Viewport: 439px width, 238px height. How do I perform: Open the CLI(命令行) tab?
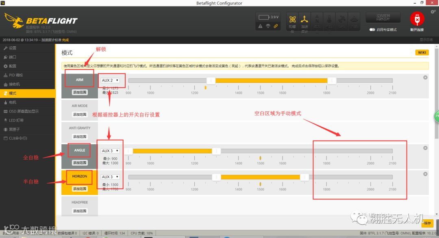point(28,138)
